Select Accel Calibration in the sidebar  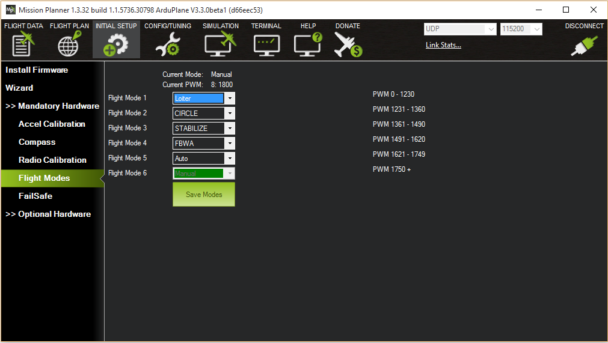[52, 124]
